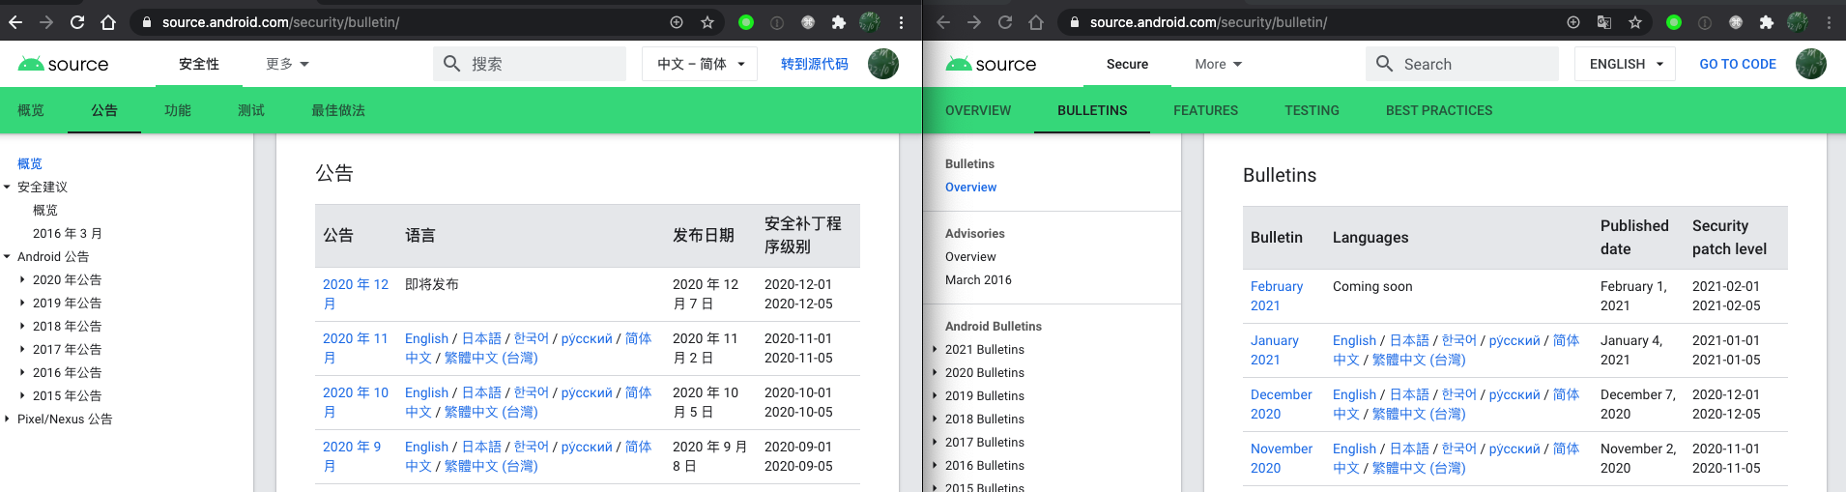
Task: Click the Android source logo on the English page
Action: 991,64
